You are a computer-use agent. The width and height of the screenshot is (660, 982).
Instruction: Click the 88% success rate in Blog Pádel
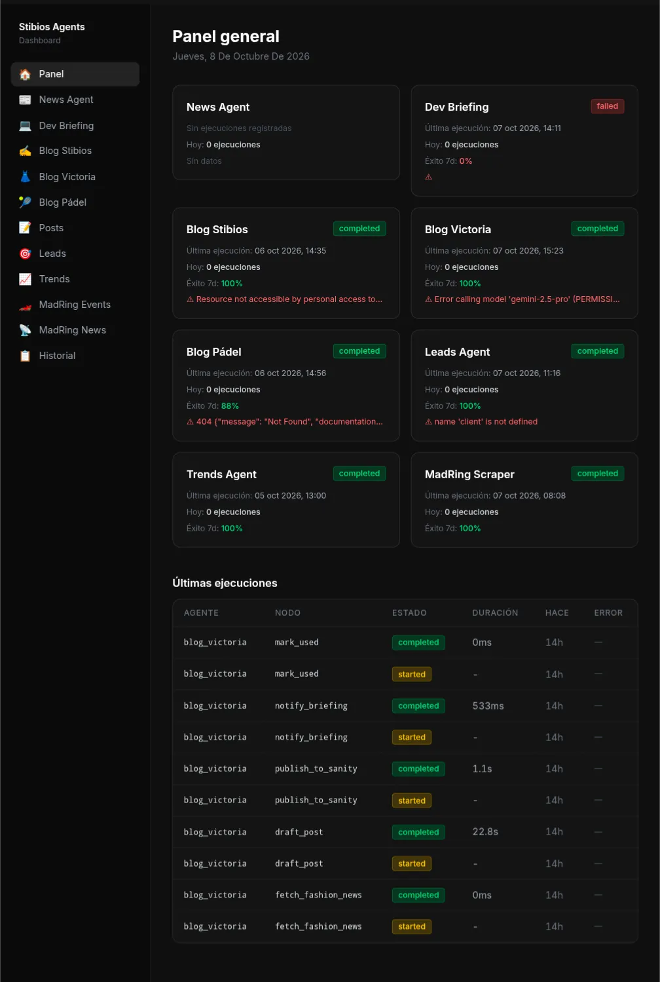230,406
